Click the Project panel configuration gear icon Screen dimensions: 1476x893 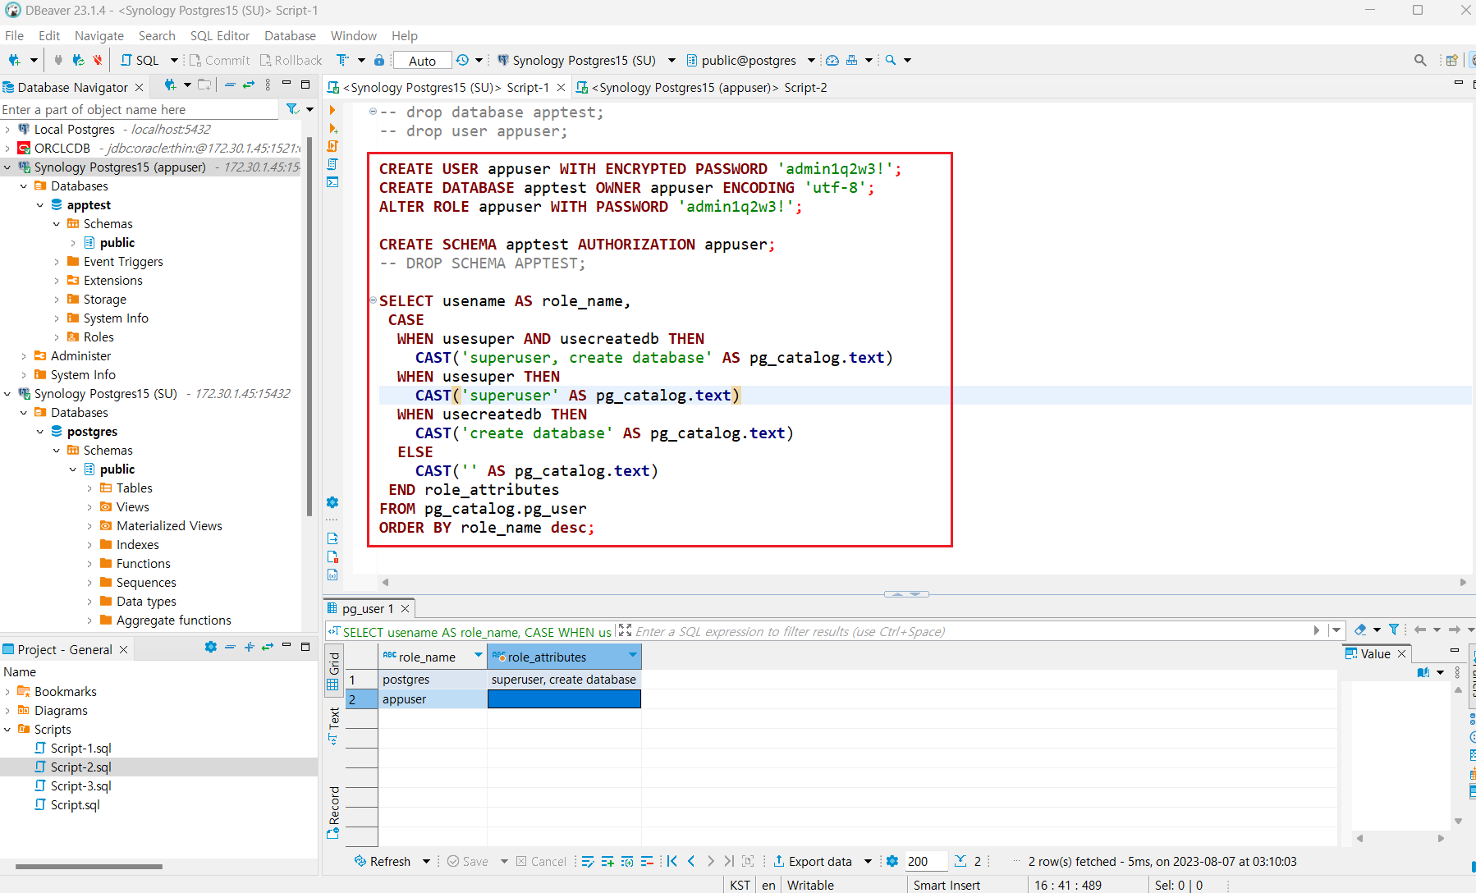click(211, 647)
